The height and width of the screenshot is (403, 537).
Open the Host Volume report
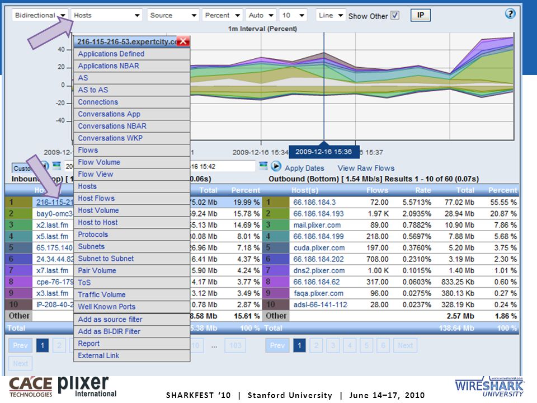click(132, 210)
